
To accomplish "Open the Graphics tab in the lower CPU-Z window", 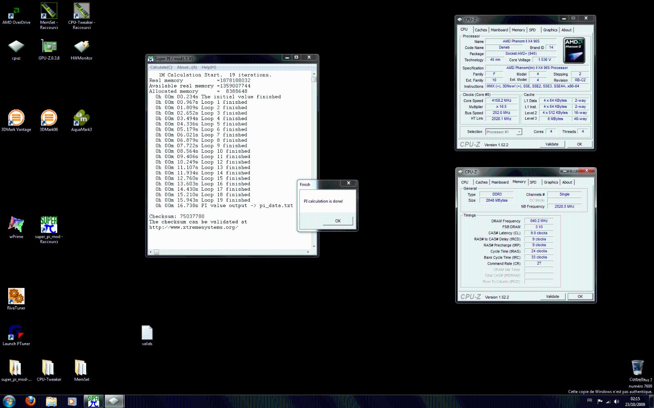I will click(x=551, y=182).
